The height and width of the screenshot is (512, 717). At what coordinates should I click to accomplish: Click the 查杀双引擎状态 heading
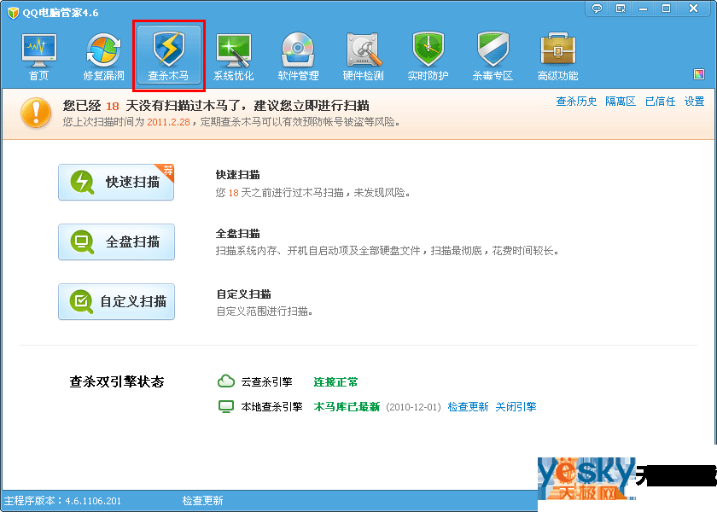tap(117, 381)
